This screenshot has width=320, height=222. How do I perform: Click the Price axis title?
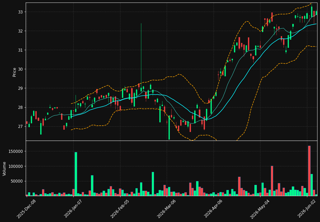(x=15, y=72)
